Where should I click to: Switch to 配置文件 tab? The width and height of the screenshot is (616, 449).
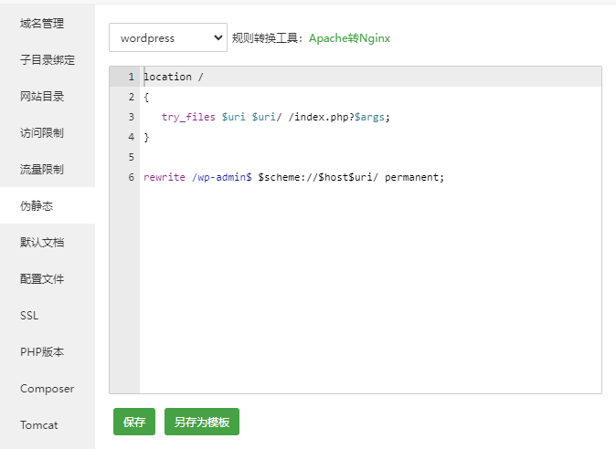pos(42,278)
